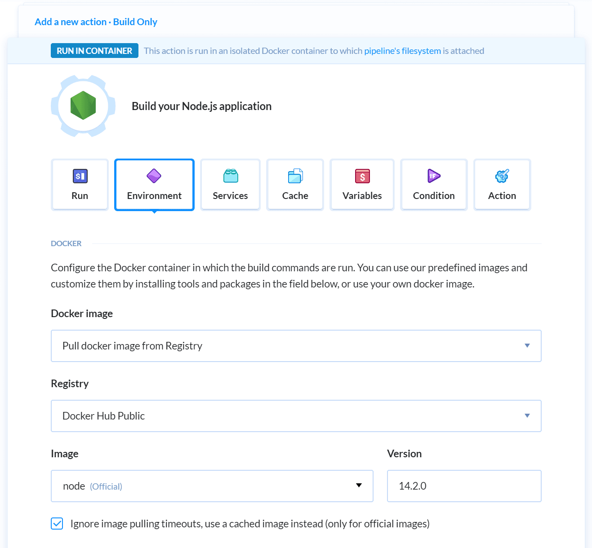
Task: Open the pipeline's filesystem link
Action: [402, 51]
